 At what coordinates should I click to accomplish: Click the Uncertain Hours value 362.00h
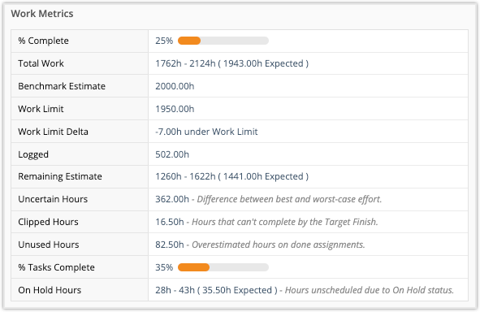coord(172,199)
